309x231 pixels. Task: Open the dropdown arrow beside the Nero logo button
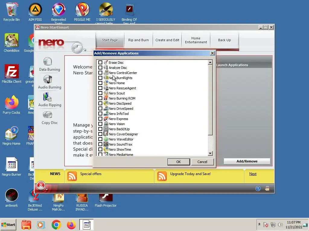tap(85, 50)
